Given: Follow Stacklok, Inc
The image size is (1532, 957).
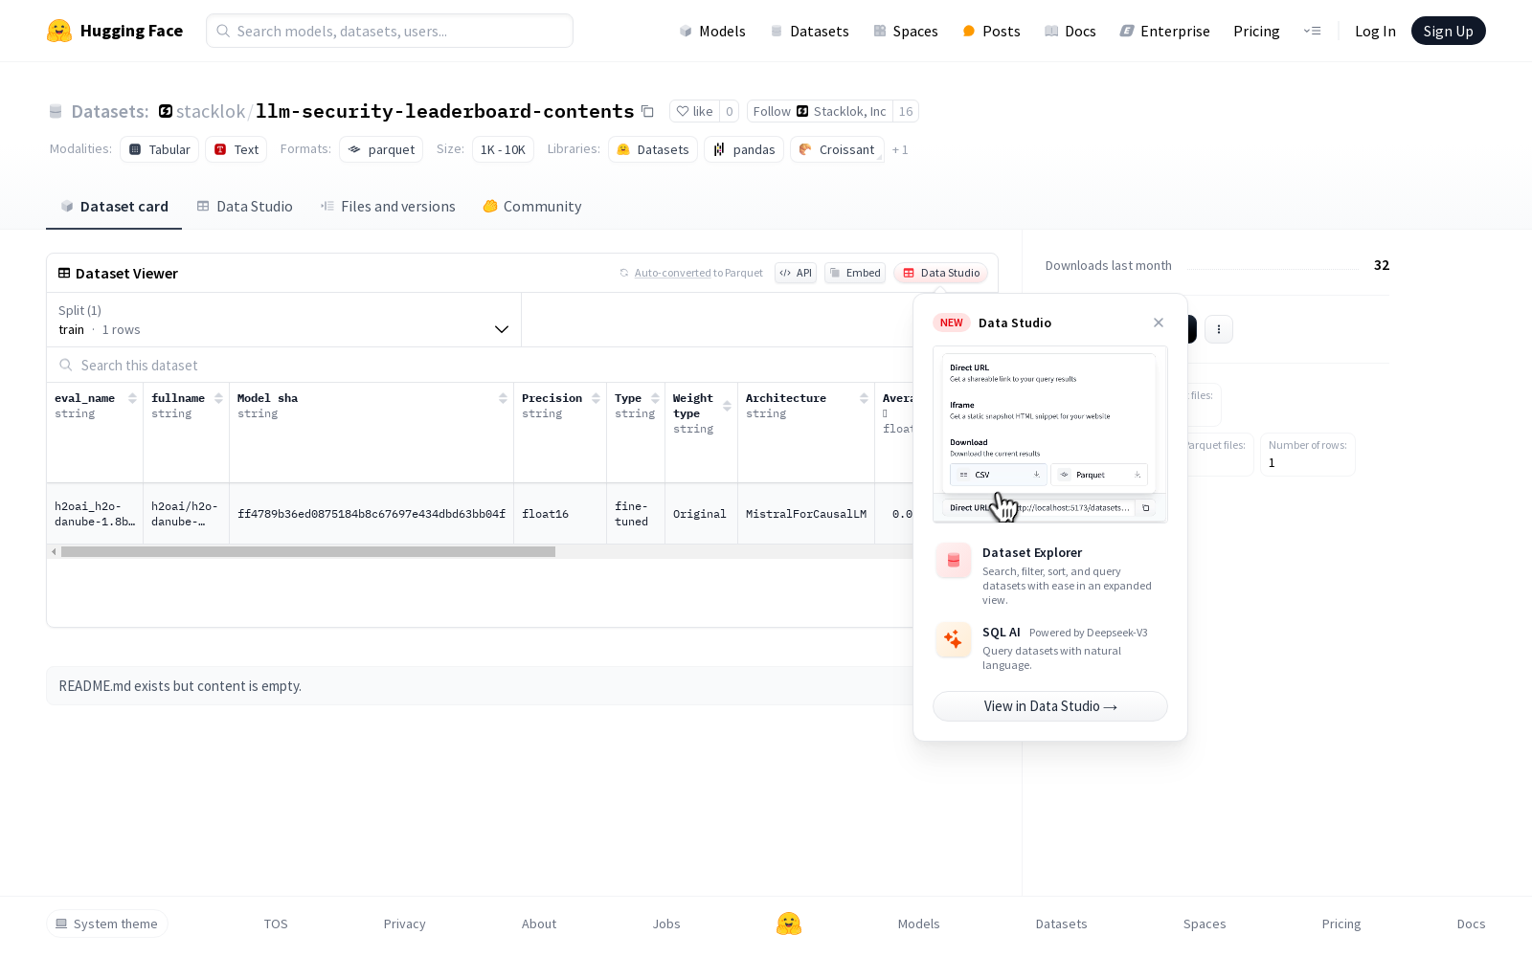Looking at the screenshot, I should (x=820, y=111).
